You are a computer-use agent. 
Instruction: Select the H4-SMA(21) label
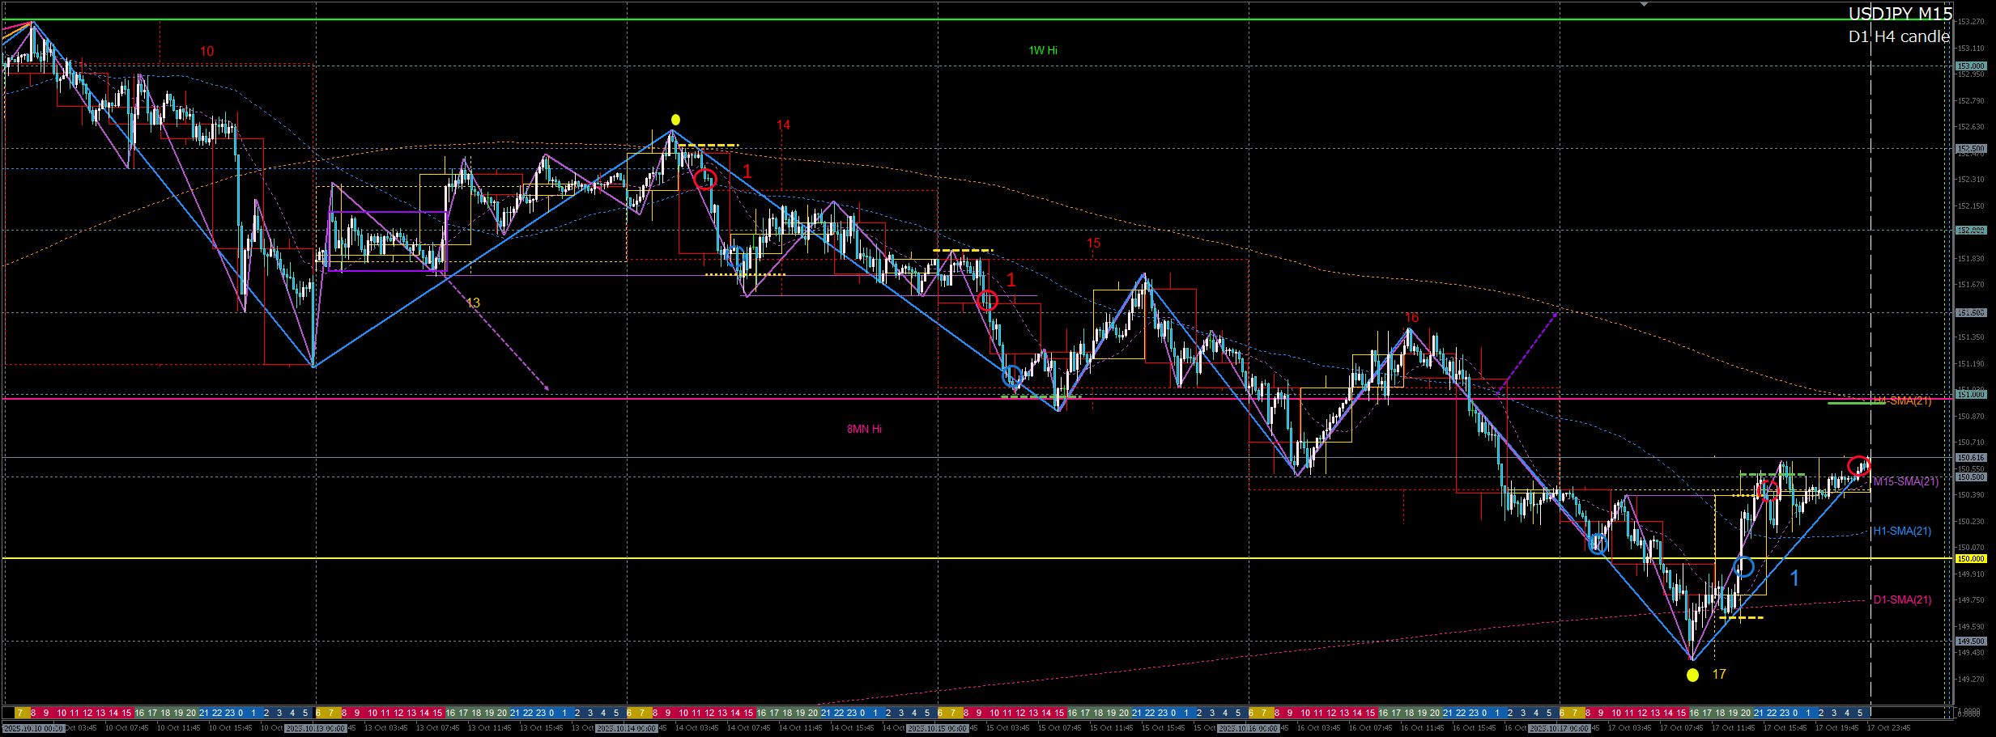coord(1903,401)
